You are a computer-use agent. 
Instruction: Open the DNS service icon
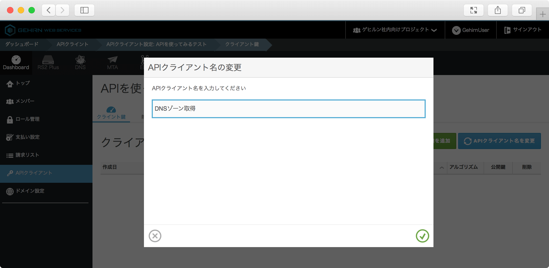pos(80,63)
